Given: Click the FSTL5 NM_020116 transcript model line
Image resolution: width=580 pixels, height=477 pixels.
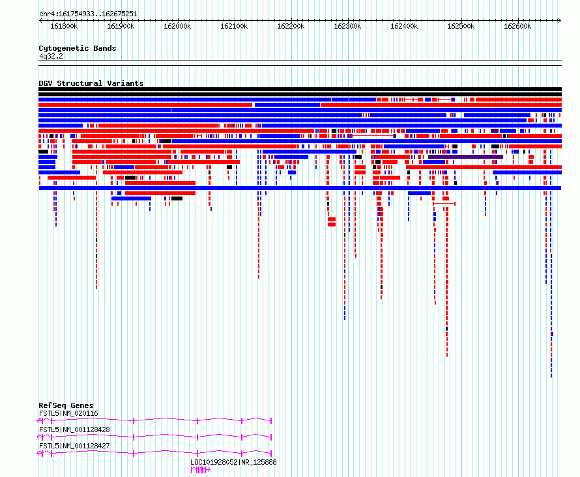Looking at the screenshot, I should pyautogui.click(x=154, y=420).
